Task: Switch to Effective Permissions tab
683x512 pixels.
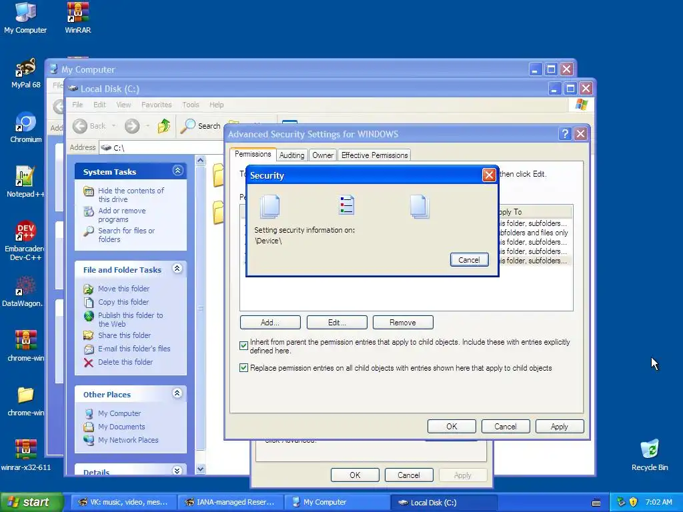Action: (375, 155)
